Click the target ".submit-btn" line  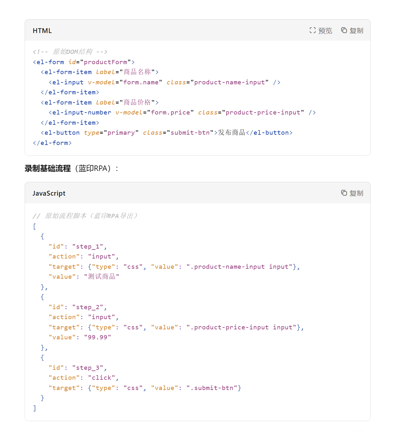145,388
